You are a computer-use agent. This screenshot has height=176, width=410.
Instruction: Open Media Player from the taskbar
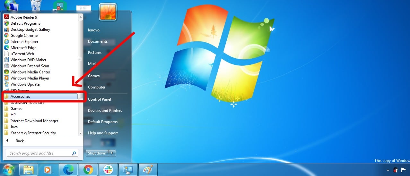48,170
